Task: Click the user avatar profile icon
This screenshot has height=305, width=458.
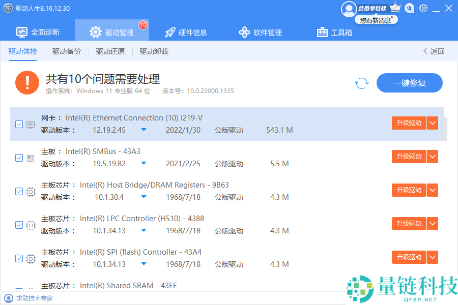Action: [x=349, y=9]
